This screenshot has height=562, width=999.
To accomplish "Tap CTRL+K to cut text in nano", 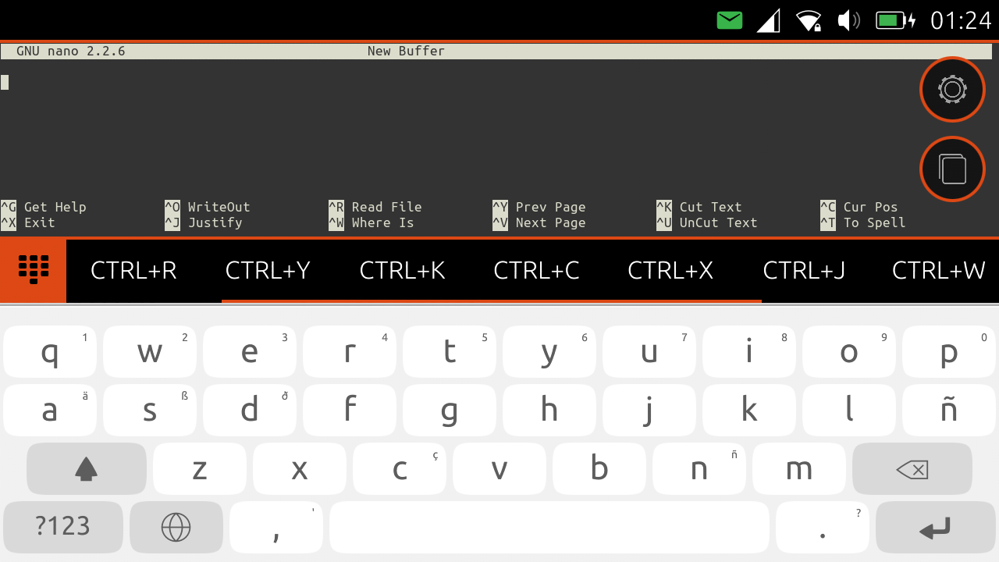I will (x=403, y=271).
